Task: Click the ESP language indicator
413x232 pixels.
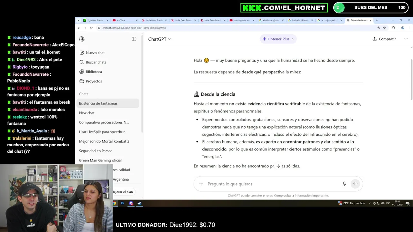Action: (x=388, y=203)
